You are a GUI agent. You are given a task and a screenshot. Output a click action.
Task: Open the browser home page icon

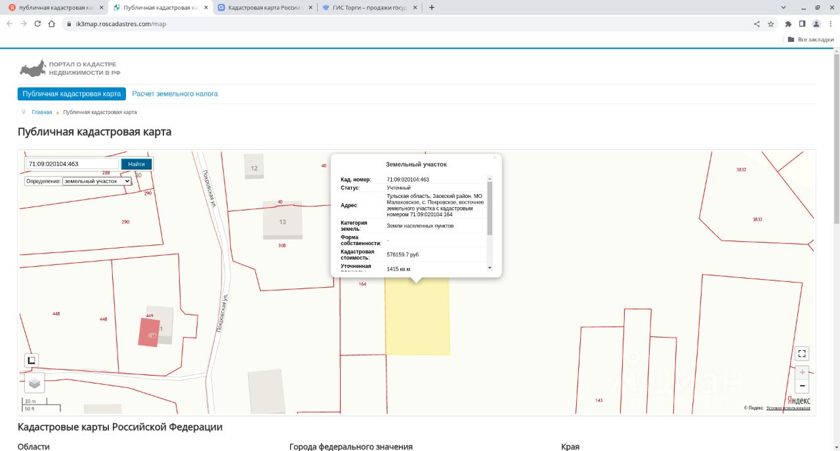(51, 24)
